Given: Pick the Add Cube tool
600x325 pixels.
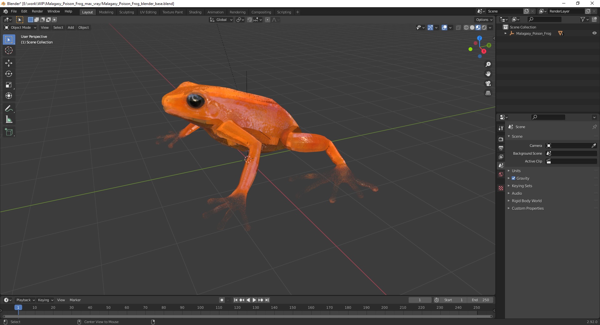Looking at the screenshot, I should [x=9, y=132].
